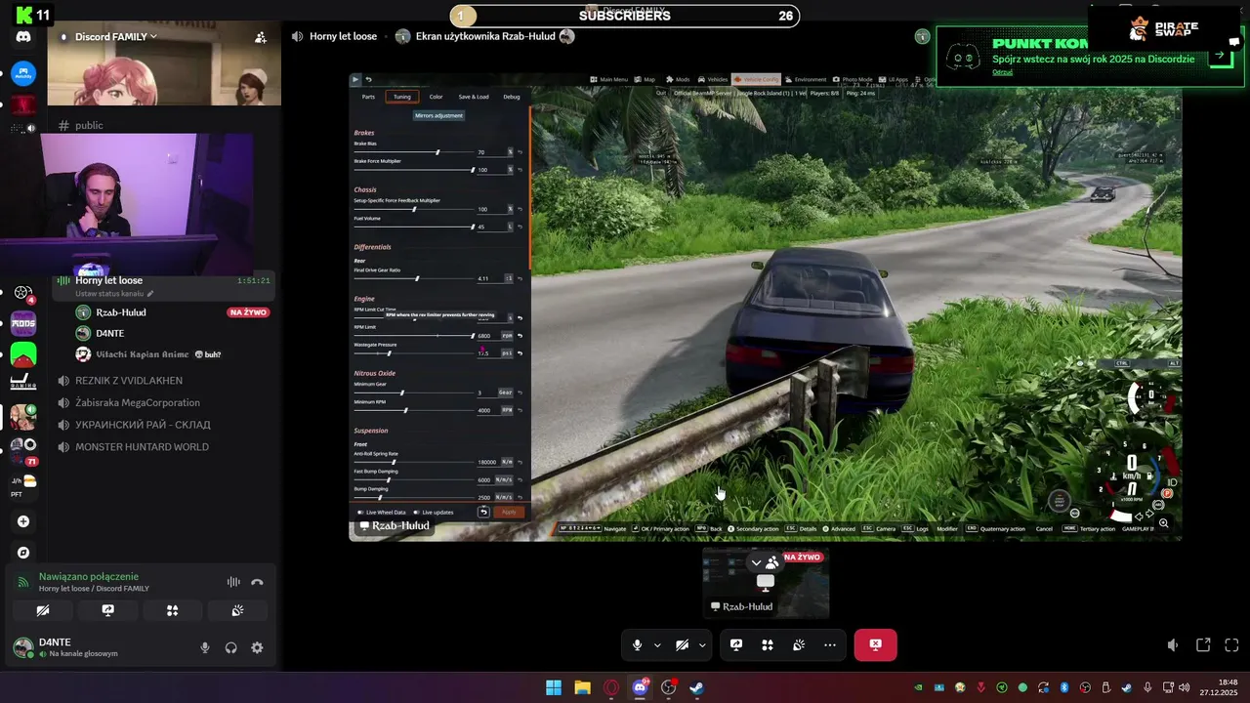Open Windows Start menu
Image resolution: width=1250 pixels, height=703 pixels.
pos(554,687)
